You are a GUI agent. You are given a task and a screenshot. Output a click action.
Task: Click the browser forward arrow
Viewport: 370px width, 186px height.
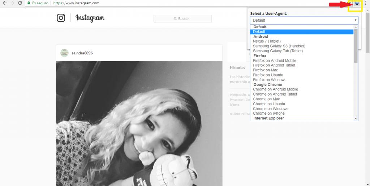pos(13,3)
